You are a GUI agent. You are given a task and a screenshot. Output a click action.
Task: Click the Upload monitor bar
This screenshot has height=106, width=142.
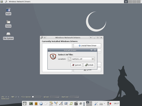point(55,97)
